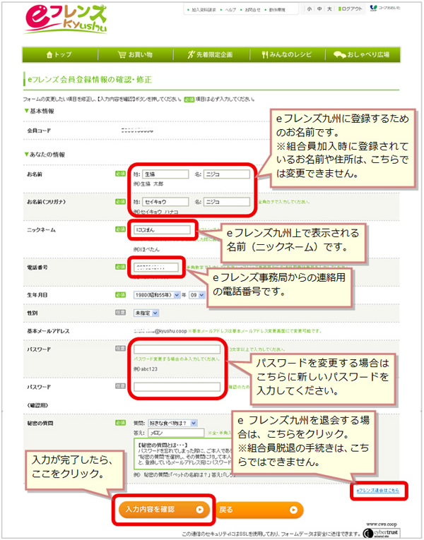The height and width of the screenshot is (540, 424).
Task: Click the 会員コード number value
Action: [x=137, y=131]
